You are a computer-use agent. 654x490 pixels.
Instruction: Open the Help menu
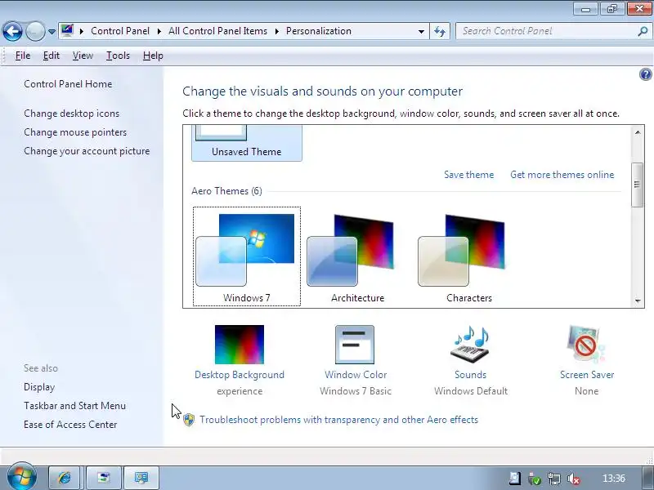pyautogui.click(x=153, y=56)
